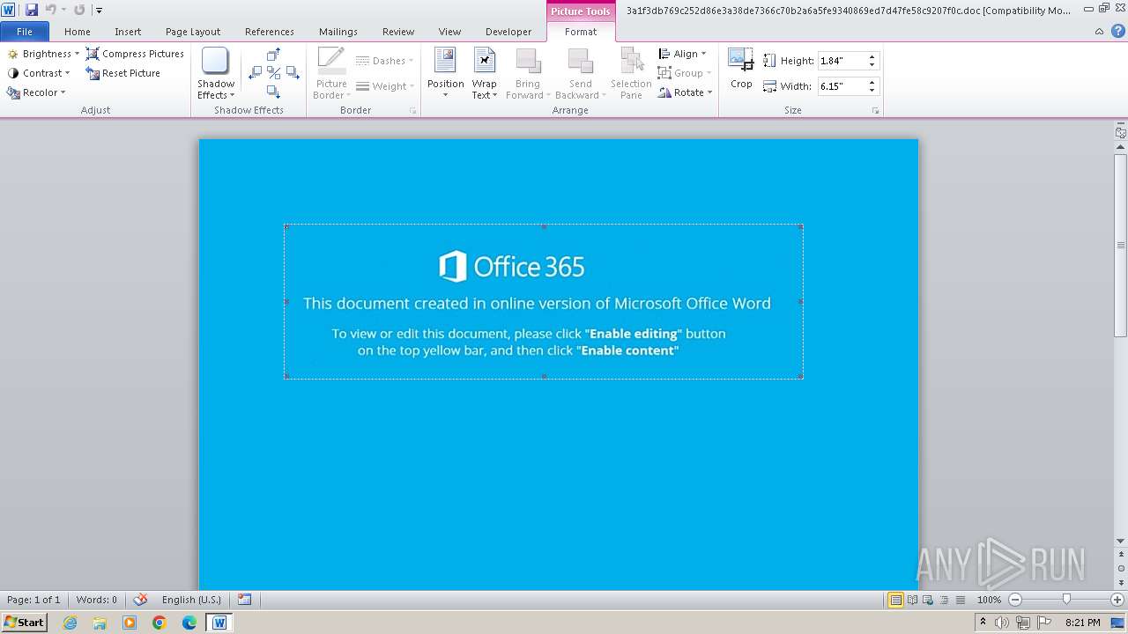Open the Selection Pane

tap(631, 74)
